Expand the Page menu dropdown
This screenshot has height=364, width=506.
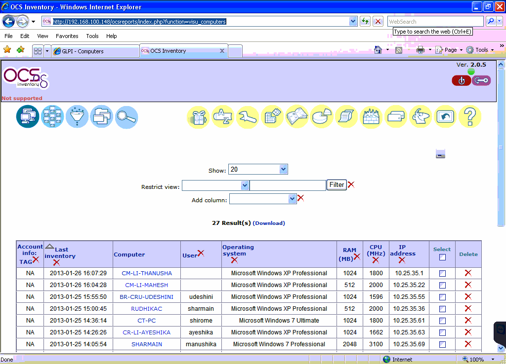461,50
